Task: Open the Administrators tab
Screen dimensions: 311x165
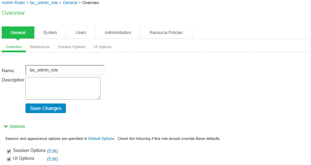Action: 118,33
